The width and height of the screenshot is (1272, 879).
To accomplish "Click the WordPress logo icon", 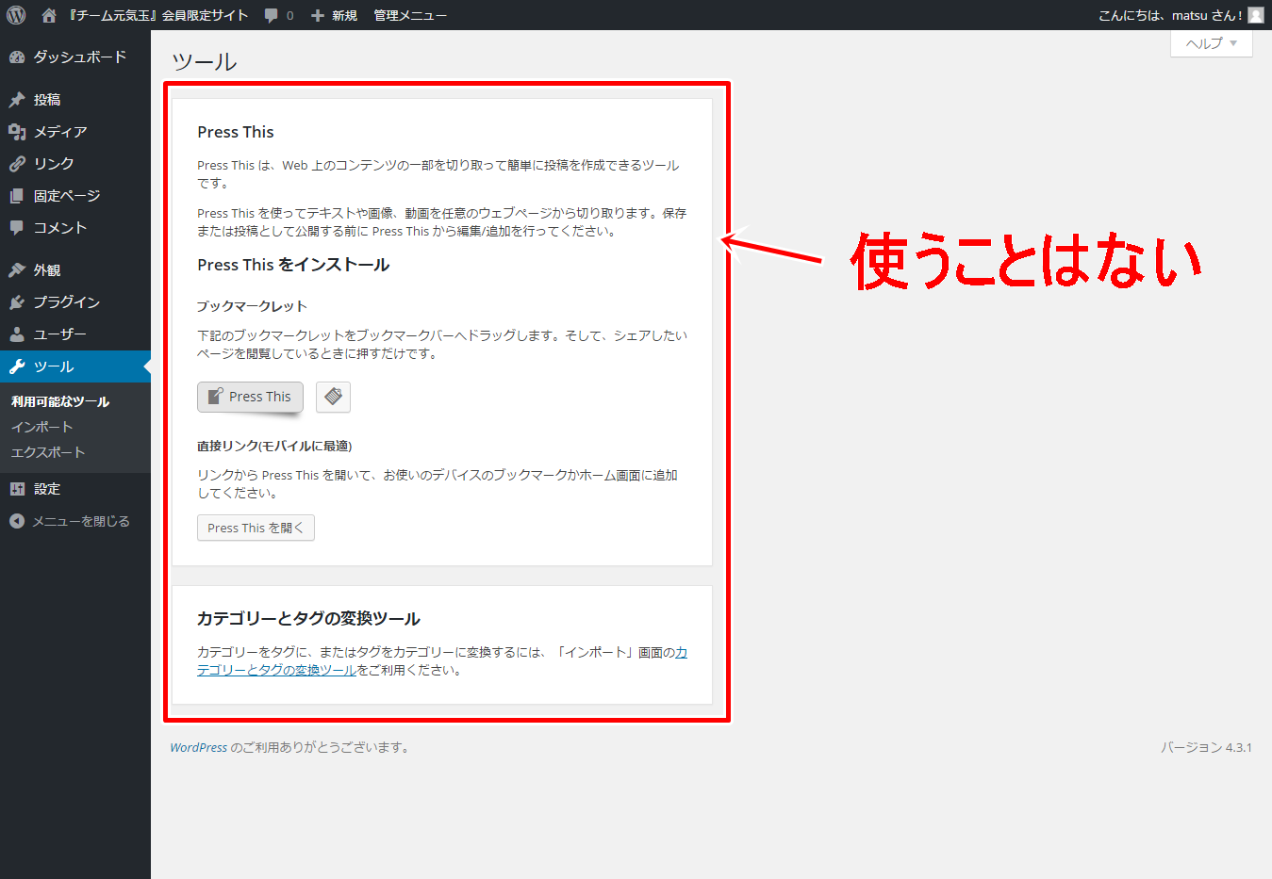I will click(16, 15).
